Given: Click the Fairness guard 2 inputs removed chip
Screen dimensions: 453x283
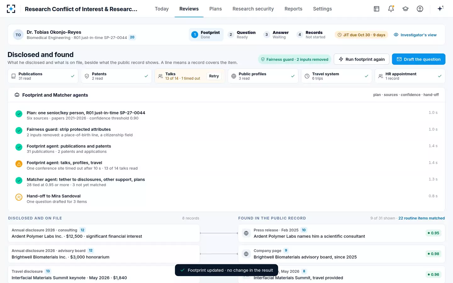Looking at the screenshot, I should click(x=294, y=59).
